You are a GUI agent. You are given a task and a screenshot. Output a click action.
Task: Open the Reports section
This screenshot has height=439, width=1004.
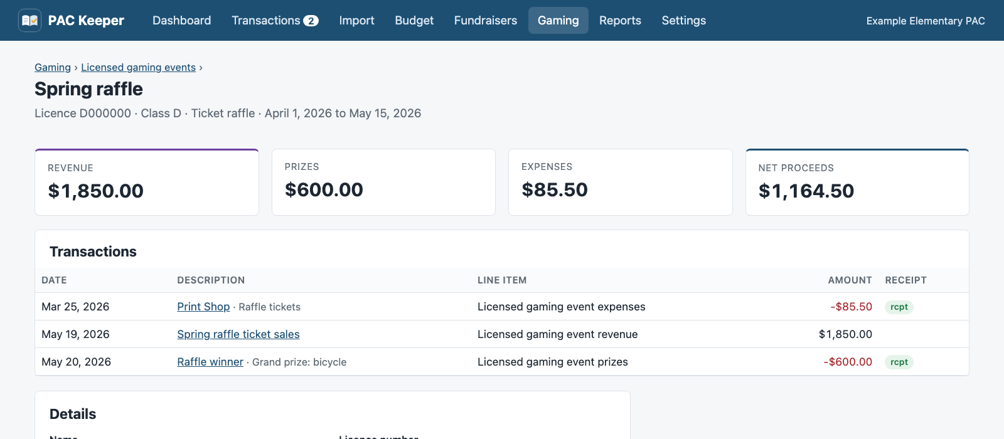pos(620,21)
